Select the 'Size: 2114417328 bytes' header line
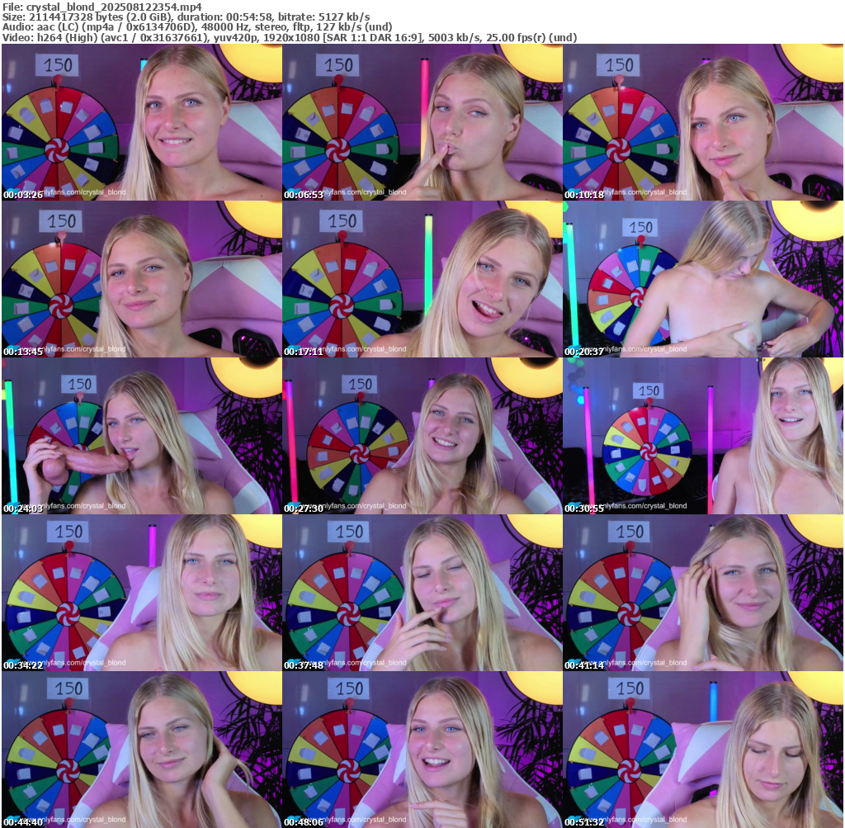845x828 pixels. pyautogui.click(x=186, y=17)
